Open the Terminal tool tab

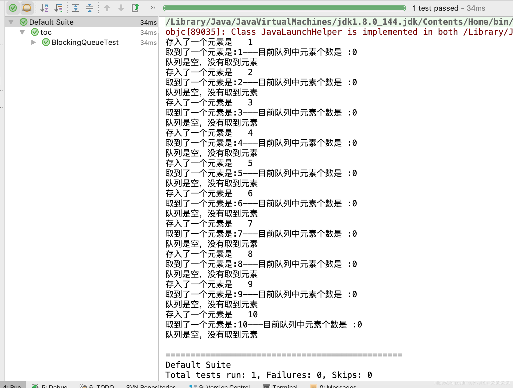tap(280, 386)
